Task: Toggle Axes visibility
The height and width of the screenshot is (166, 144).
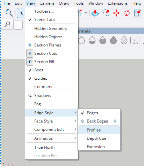Action: [x=52, y=70]
